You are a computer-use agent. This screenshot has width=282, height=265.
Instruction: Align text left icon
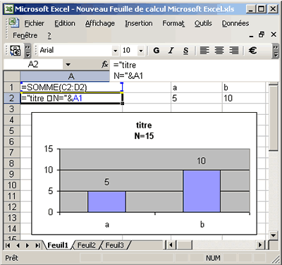[x=204, y=50]
